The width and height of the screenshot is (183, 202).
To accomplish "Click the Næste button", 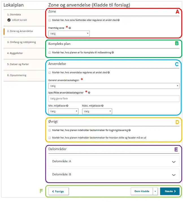I will (169, 191).
